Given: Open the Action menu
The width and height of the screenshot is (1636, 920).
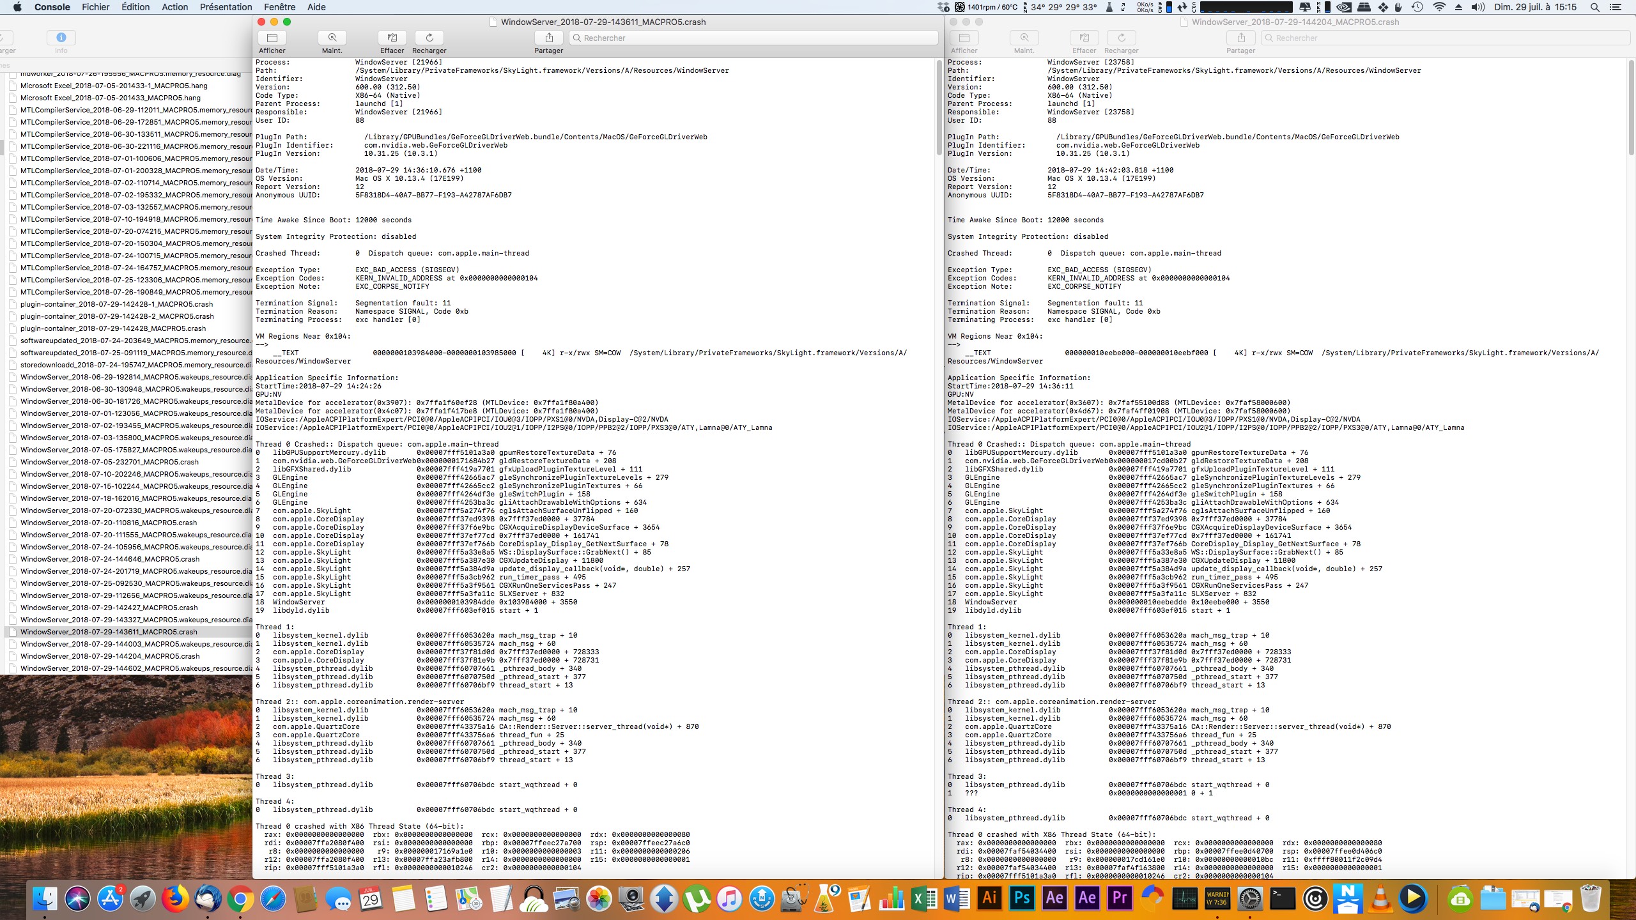Looking at the screenshot, I should tap(174, 7).
